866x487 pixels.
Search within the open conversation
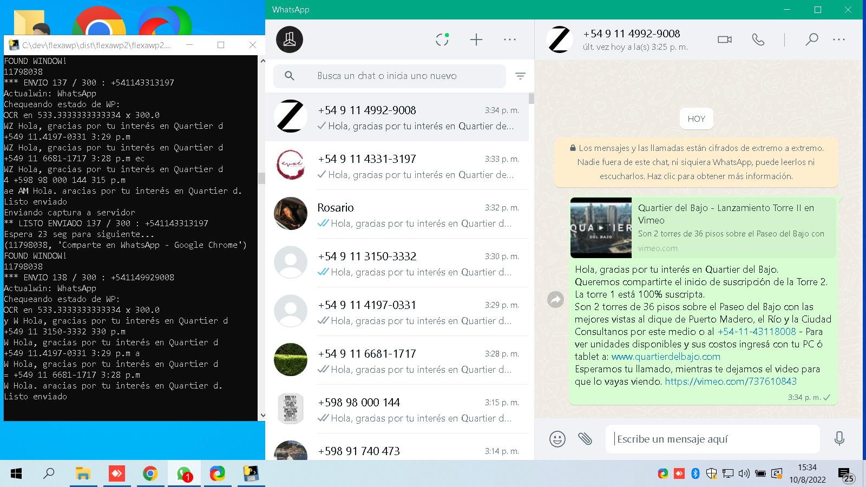click(x=811, y=40)
